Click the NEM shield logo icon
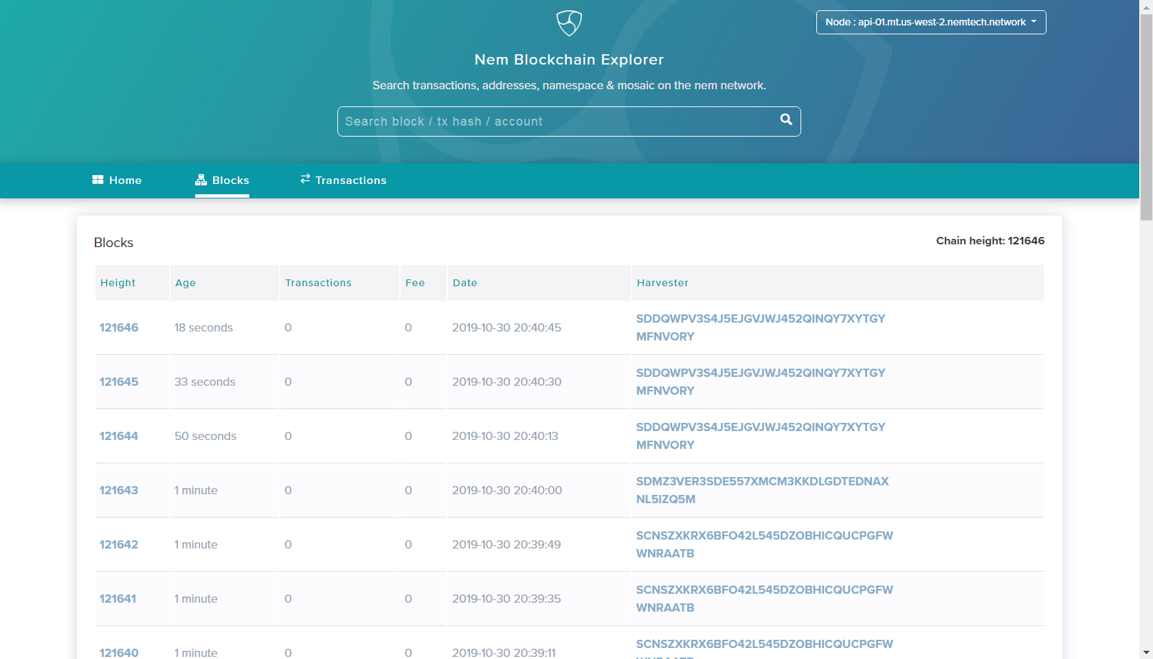The width and height of the screenshot is (1153, 659). click(x=569, y=23)
